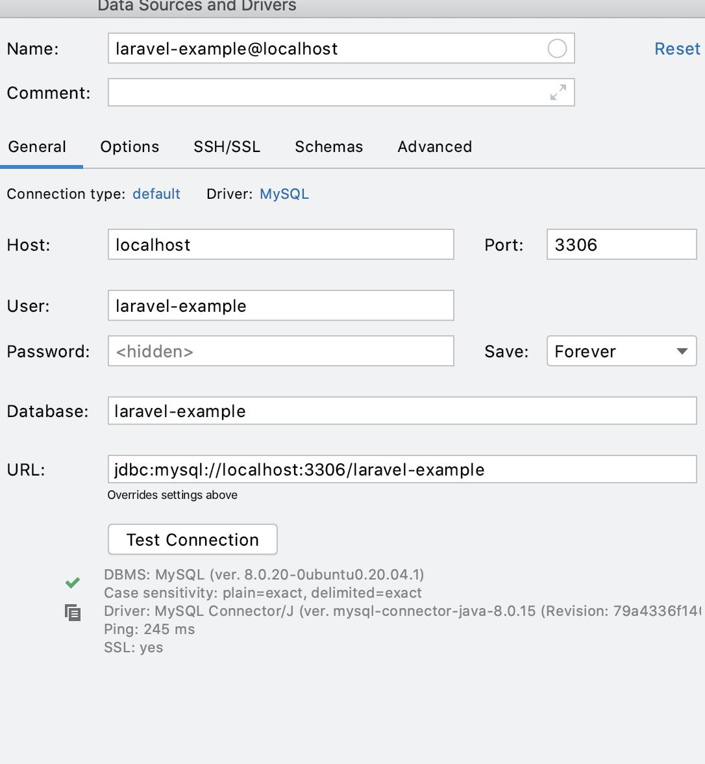Viewport: 705px width, 764px height.
Task: Click the SSL: yes text
Action: (134, 648)
